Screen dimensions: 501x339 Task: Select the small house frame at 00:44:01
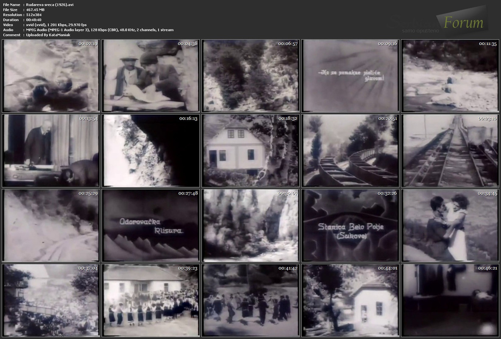(x=350, y=300)
